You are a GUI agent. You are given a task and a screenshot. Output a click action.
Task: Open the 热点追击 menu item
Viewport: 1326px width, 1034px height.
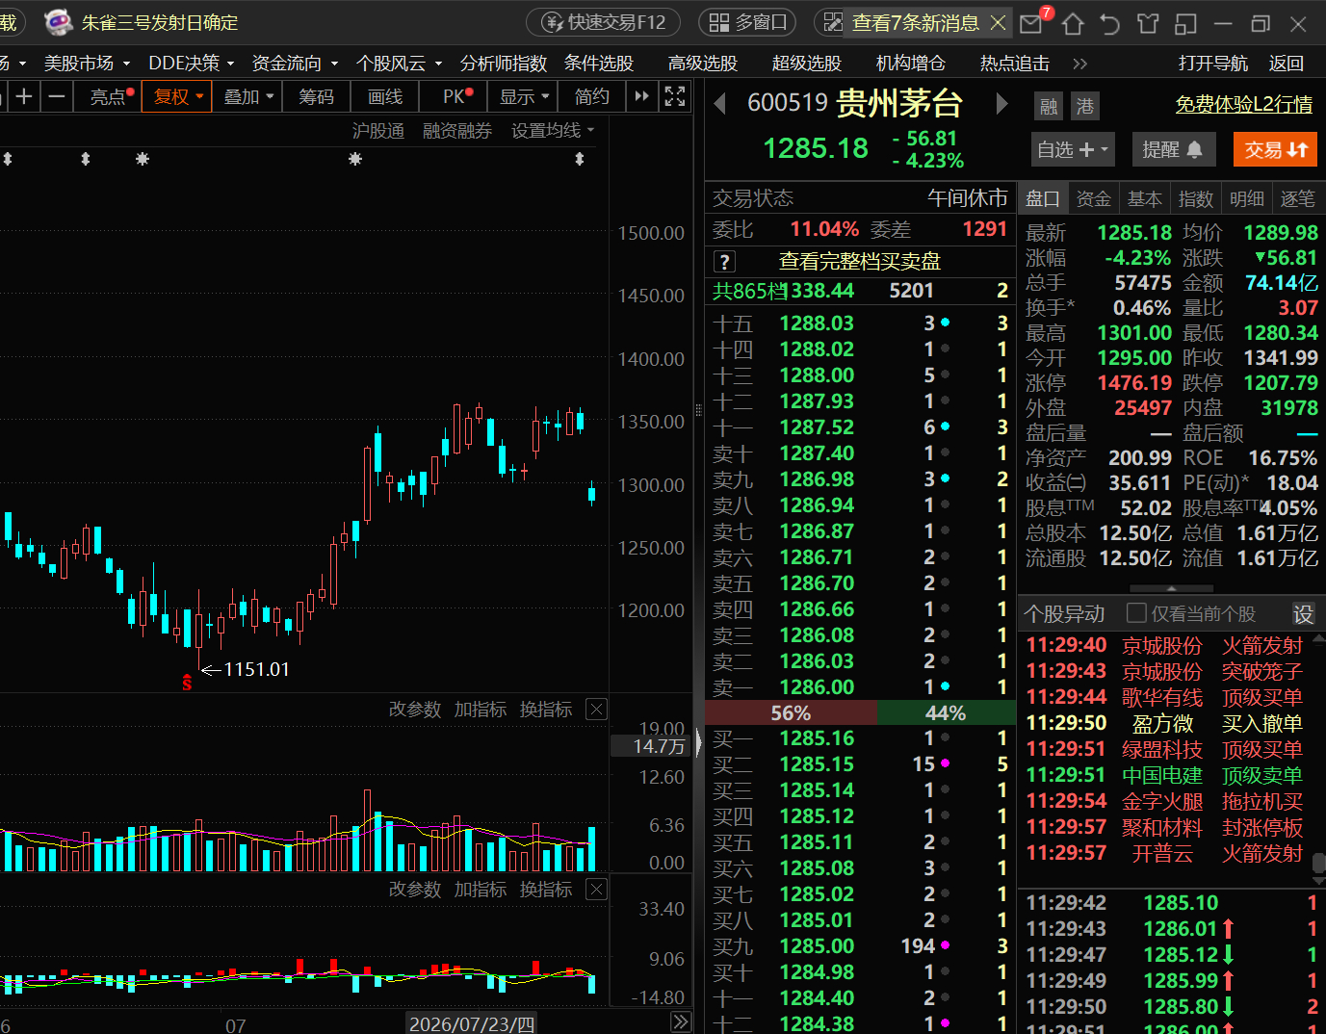coord(1015,64)
